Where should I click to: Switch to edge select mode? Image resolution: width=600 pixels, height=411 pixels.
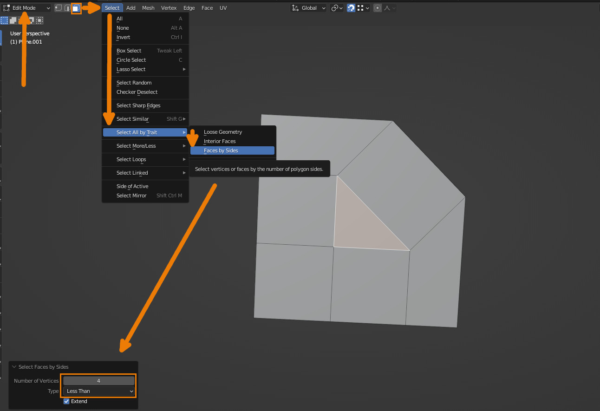(x=67, y=8)
